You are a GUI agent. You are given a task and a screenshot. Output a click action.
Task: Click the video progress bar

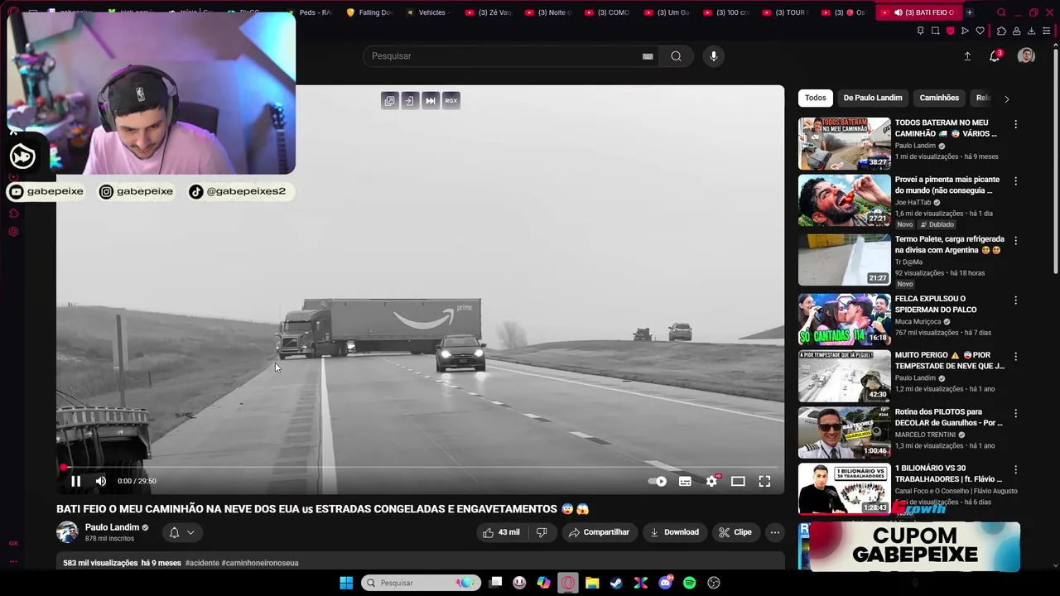pos(420,468)
